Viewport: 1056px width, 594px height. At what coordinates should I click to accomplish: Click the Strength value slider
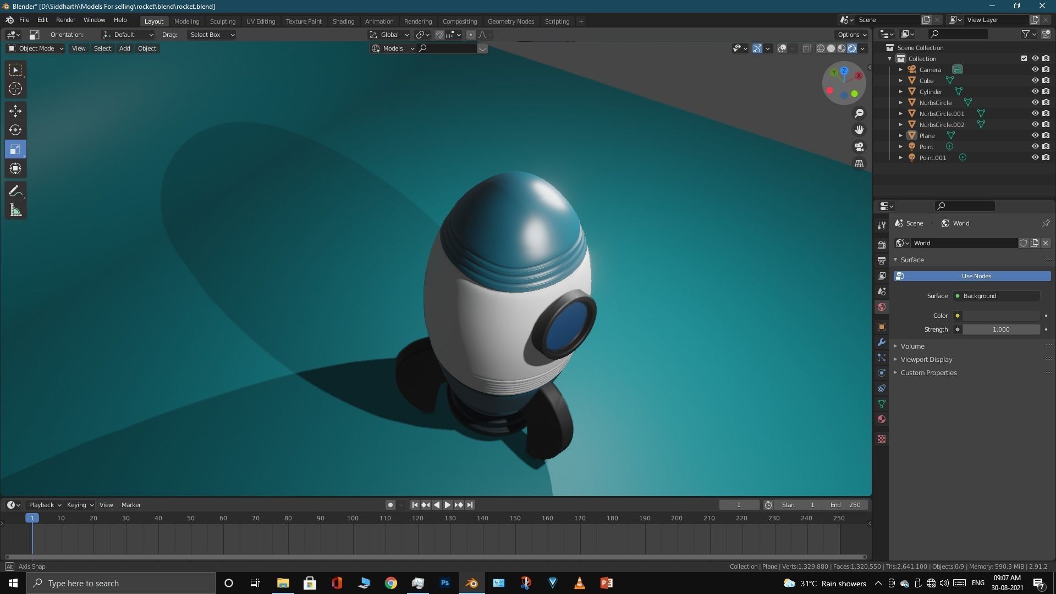click(x=1000, y=329)
